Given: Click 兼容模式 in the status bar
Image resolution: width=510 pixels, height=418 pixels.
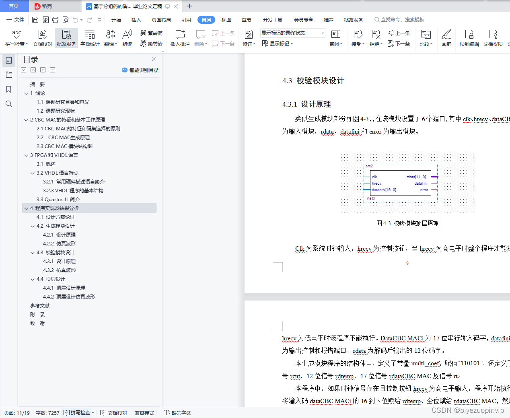Looking at the screenshot, I should pyautogui.click(x=144, y=413).
